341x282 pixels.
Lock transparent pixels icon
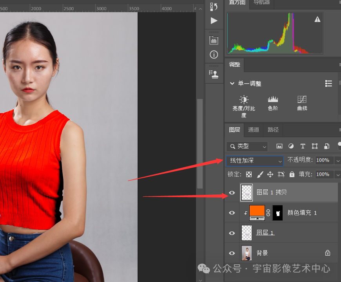pos(249,174)
